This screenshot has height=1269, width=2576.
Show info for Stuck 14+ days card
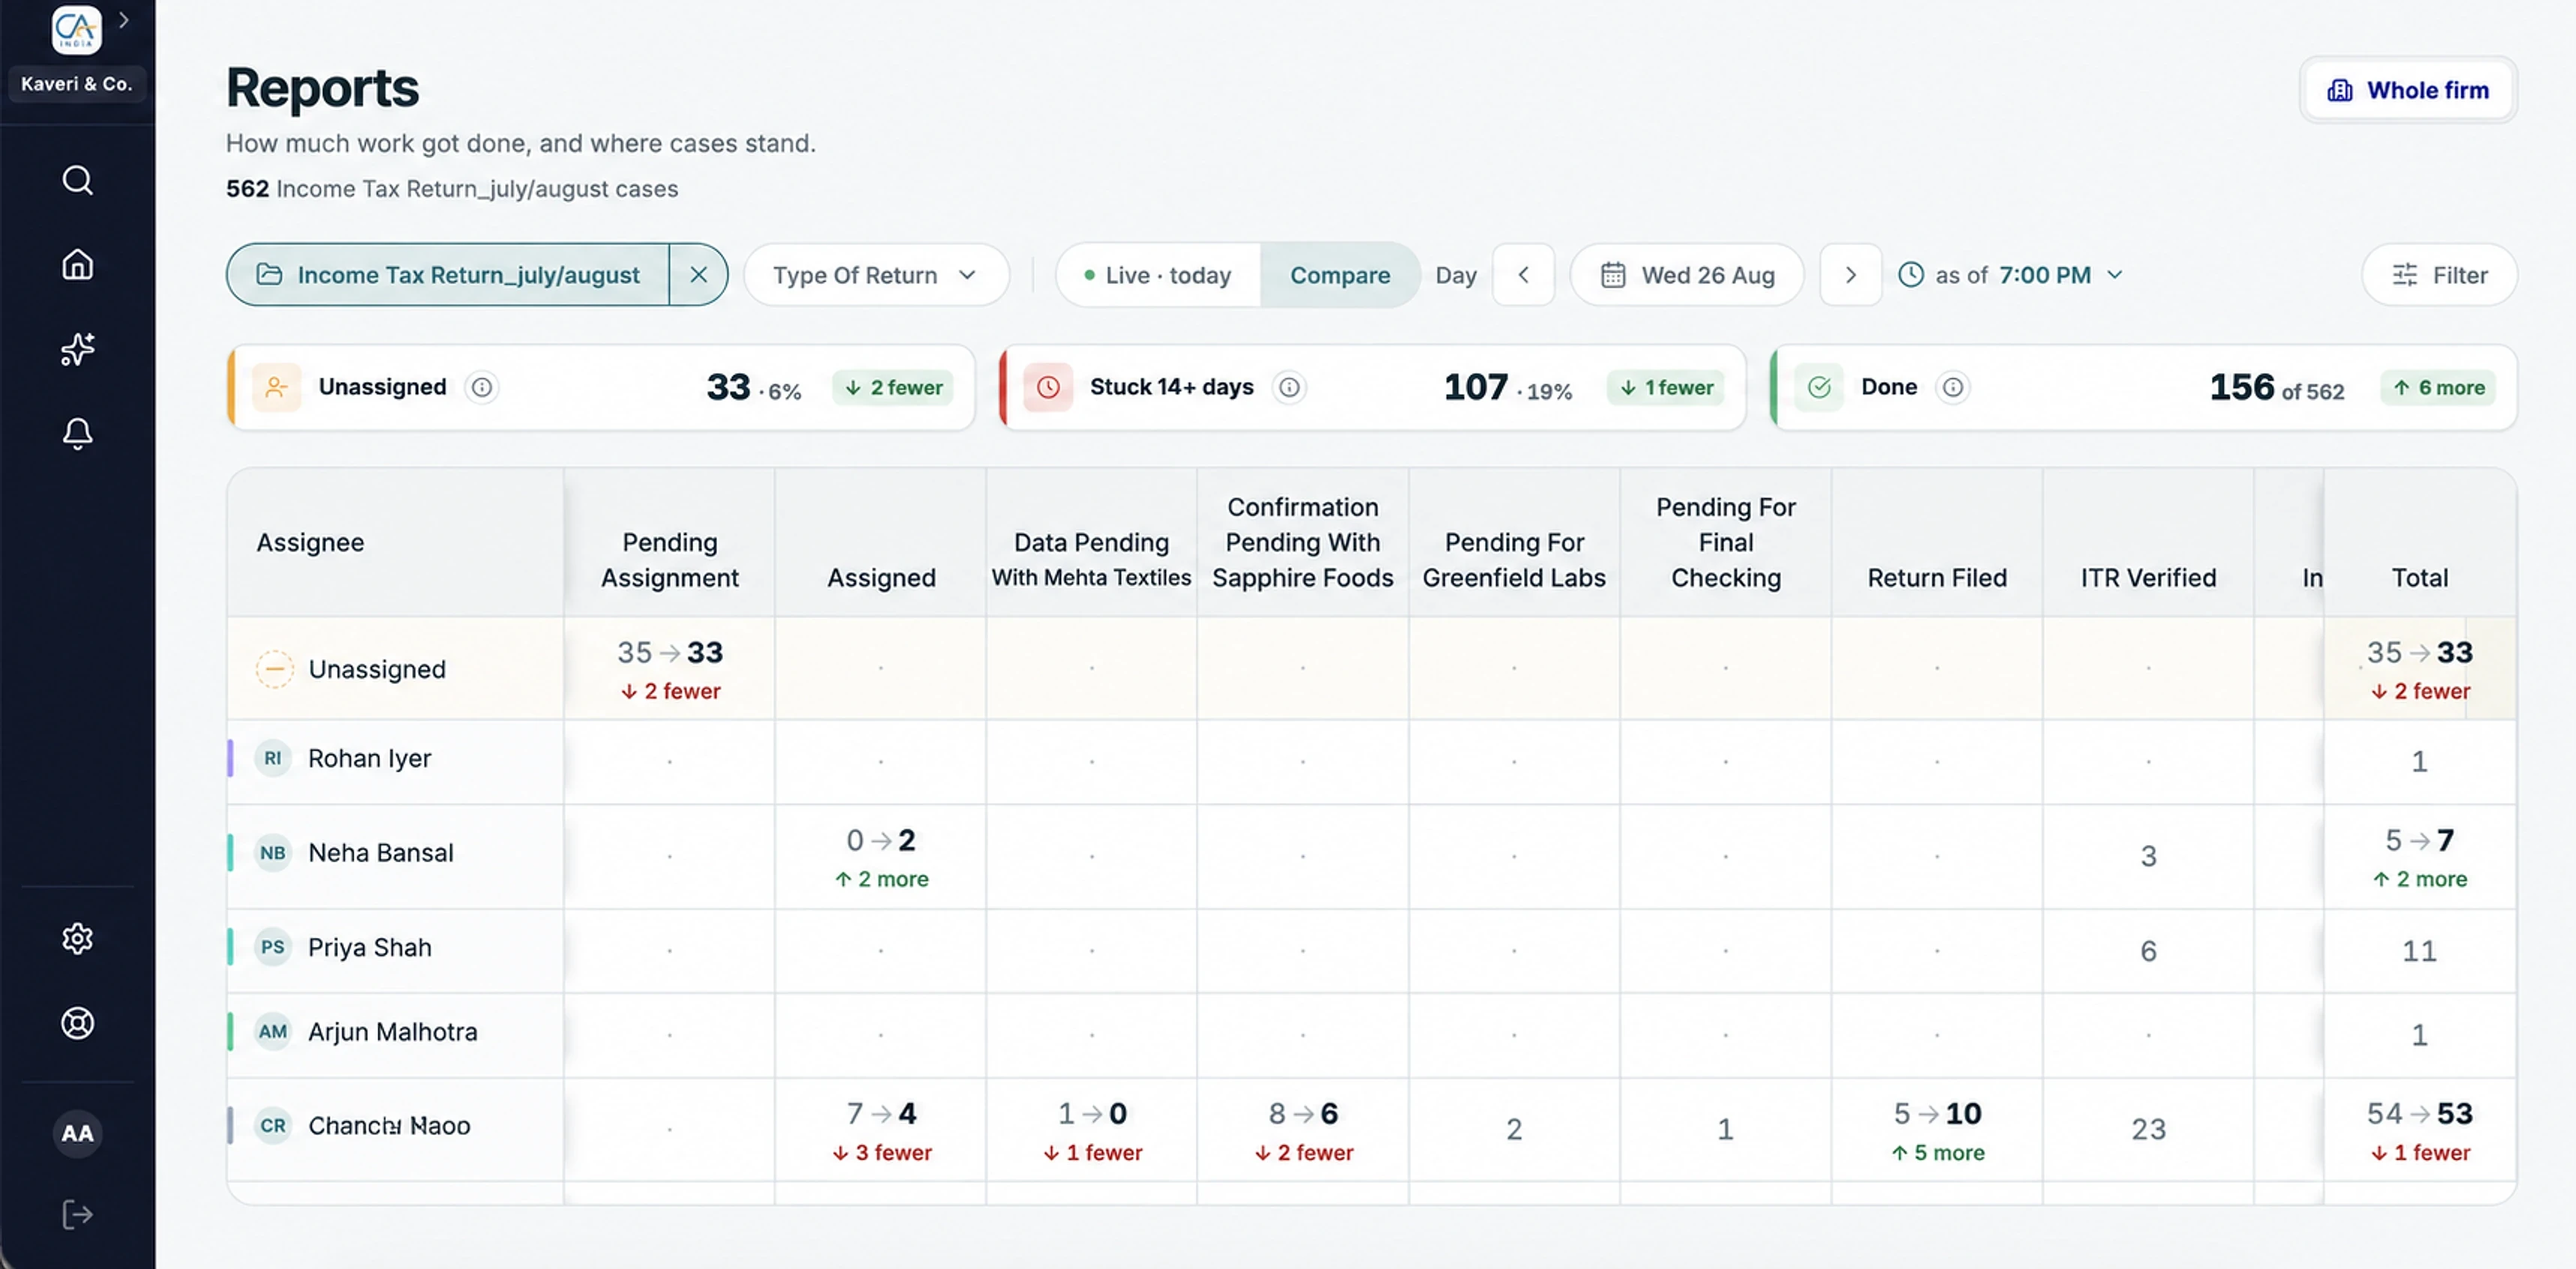[x=1290, y=387]
